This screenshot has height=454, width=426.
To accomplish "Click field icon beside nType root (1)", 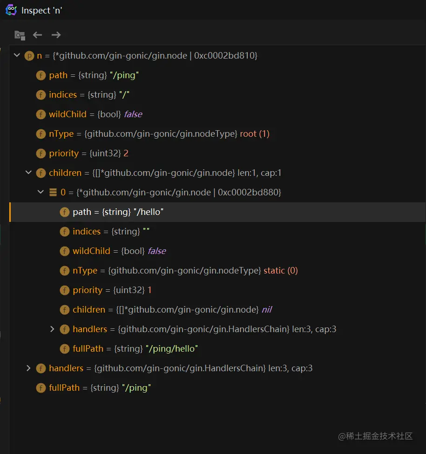I will tap(41, 134).
